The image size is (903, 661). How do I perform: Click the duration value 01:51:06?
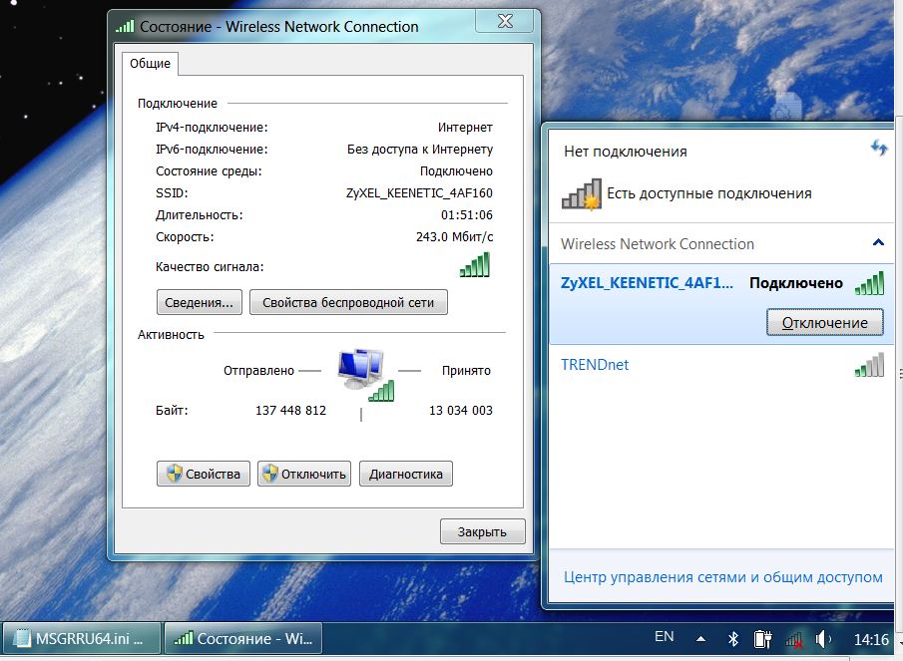tap(467, 215)
